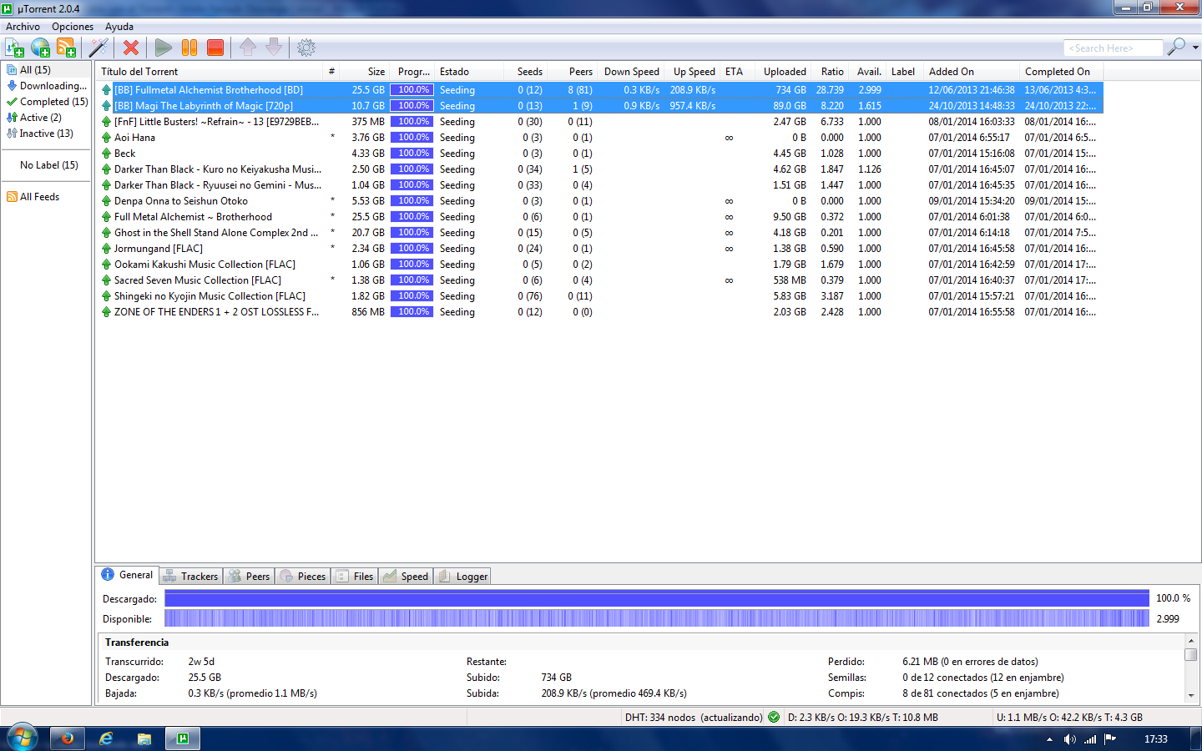Click the Transferencia panel scroll up arrow

(x=1191, y=642)
